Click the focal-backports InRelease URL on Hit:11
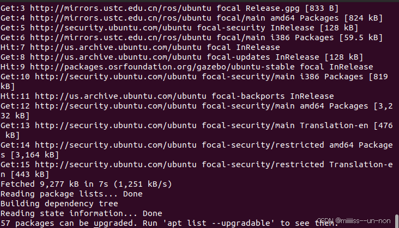 tap(120, 96)
